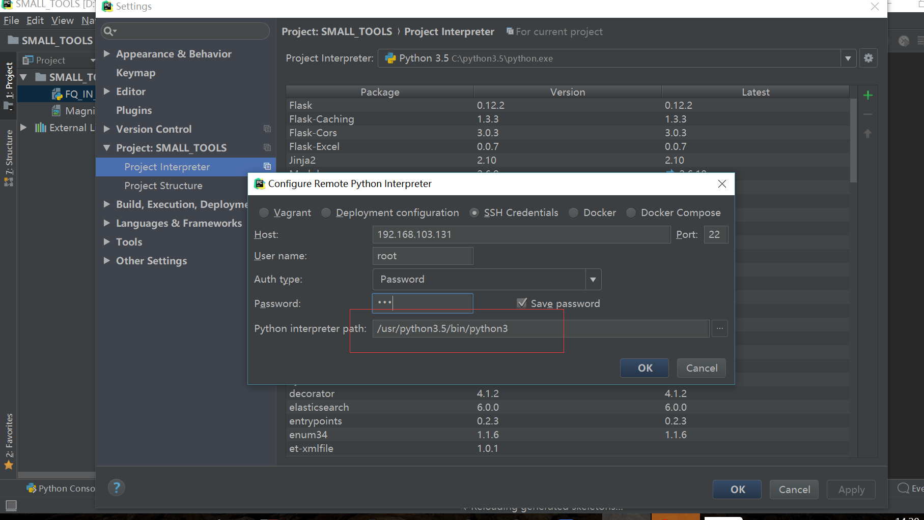Open the Auth type dropdown
Screen dimensions: 924x520
pyautogui.click(x=593, y=280)
